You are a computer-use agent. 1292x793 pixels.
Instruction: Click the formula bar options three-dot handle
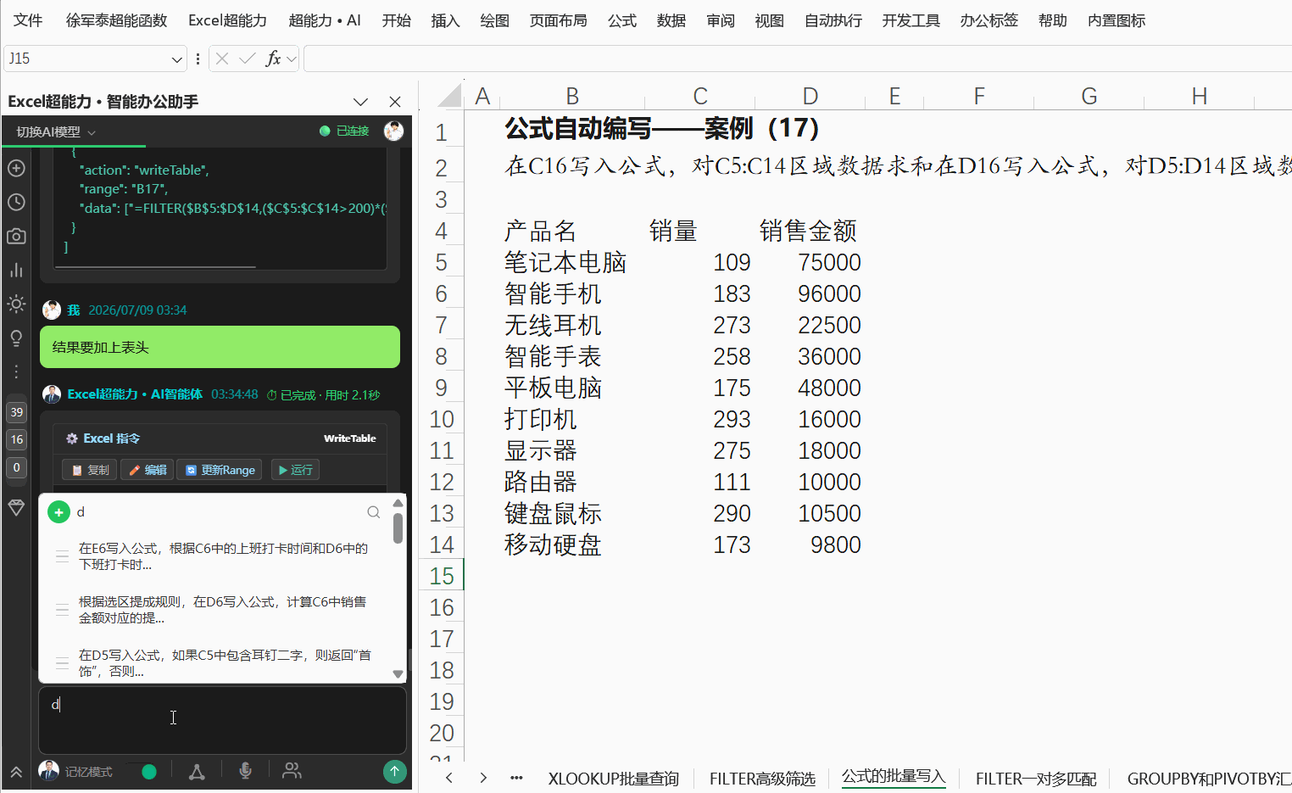pyautogui.click(x=198, y=59)
